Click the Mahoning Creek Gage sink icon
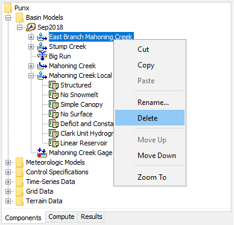This screenshot has height=225, width=234. pyautogui.click(x=42, y=153)
